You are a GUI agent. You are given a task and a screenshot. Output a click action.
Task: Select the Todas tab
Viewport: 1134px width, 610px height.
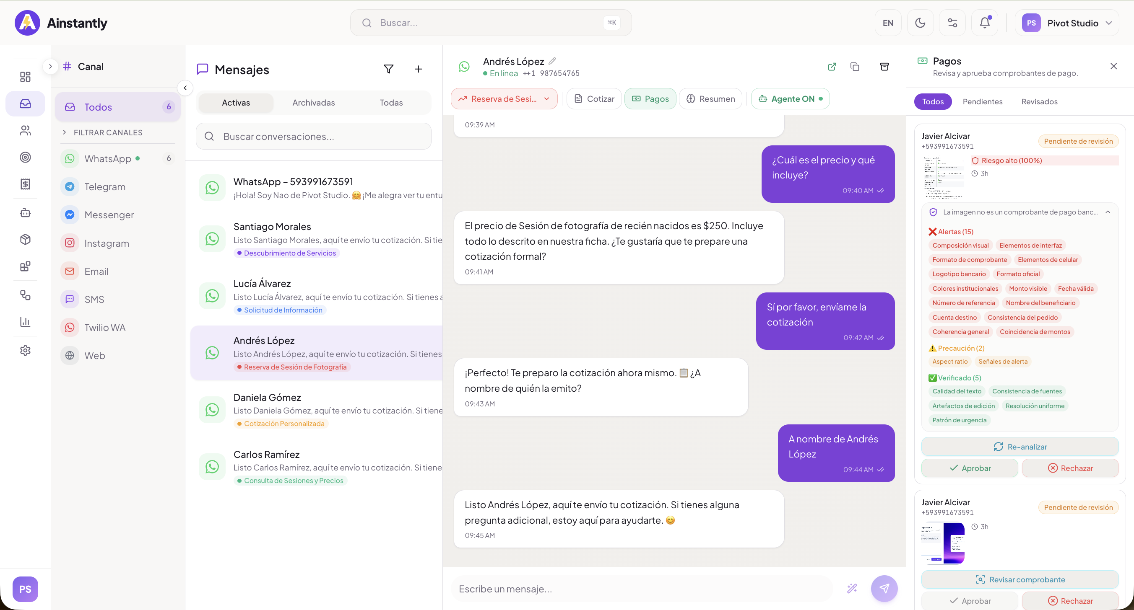tap(391, 103)
